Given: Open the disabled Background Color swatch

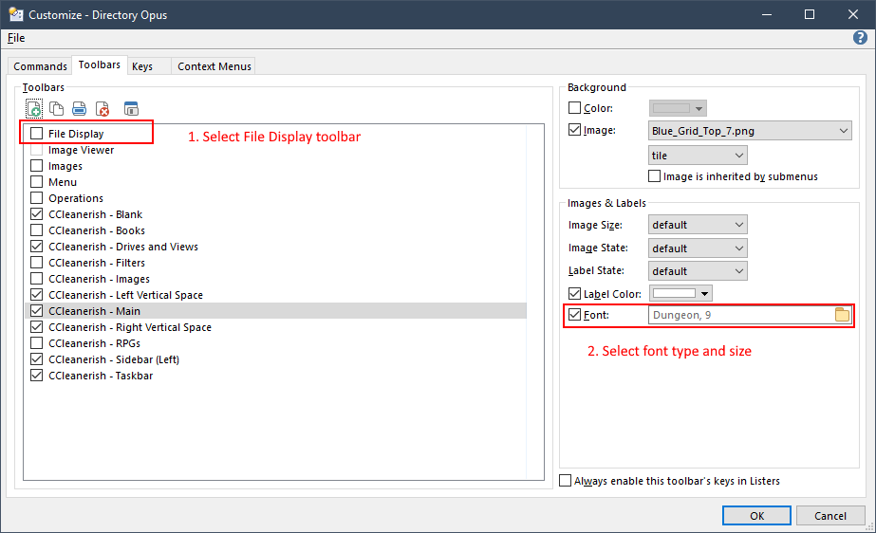Looking at the screenshot, I should click(x=678, y=108).
